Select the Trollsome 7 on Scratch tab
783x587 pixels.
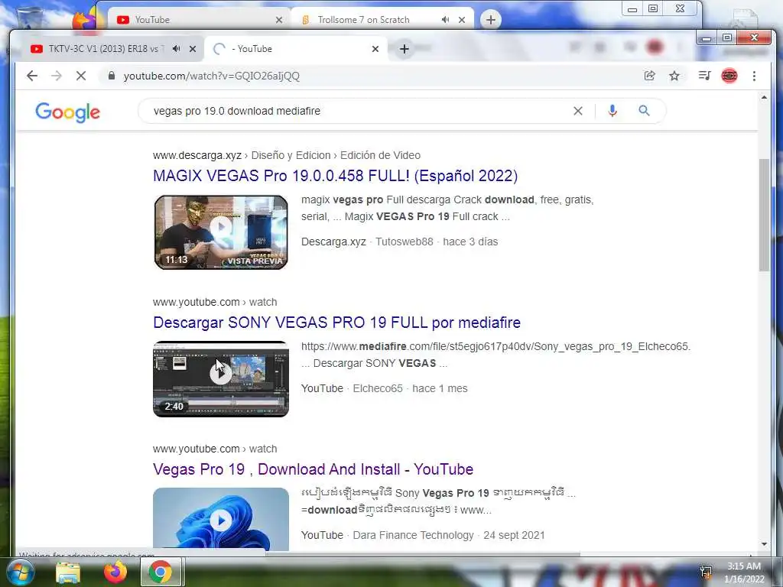point(382,19)
